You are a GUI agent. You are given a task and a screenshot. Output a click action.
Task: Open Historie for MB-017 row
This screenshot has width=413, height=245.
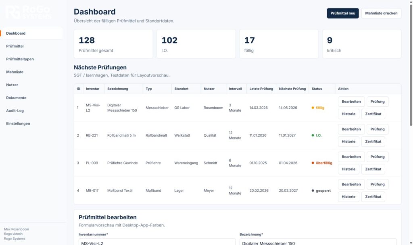[x=348, y=197]
